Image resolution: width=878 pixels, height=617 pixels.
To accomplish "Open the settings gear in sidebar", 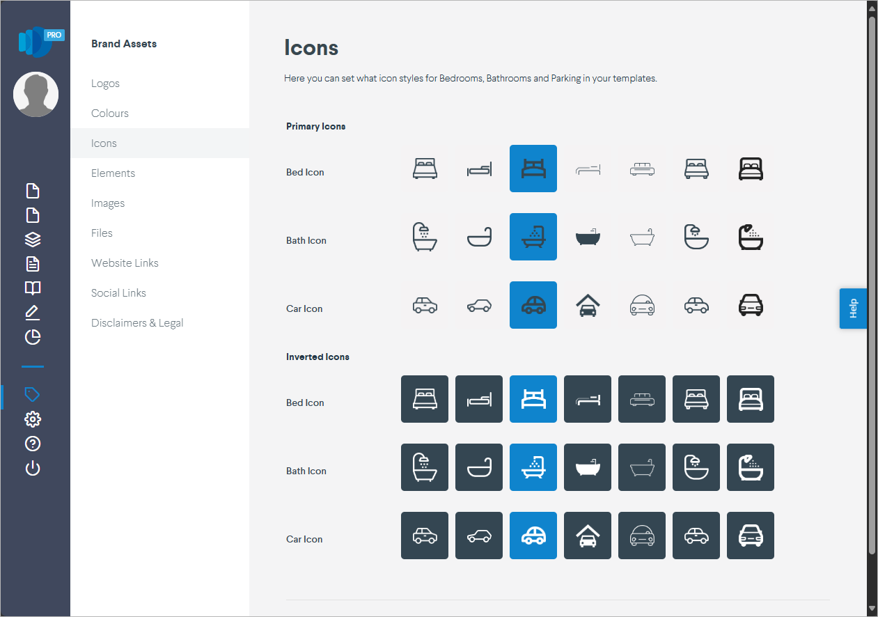I will coord(33,419).
